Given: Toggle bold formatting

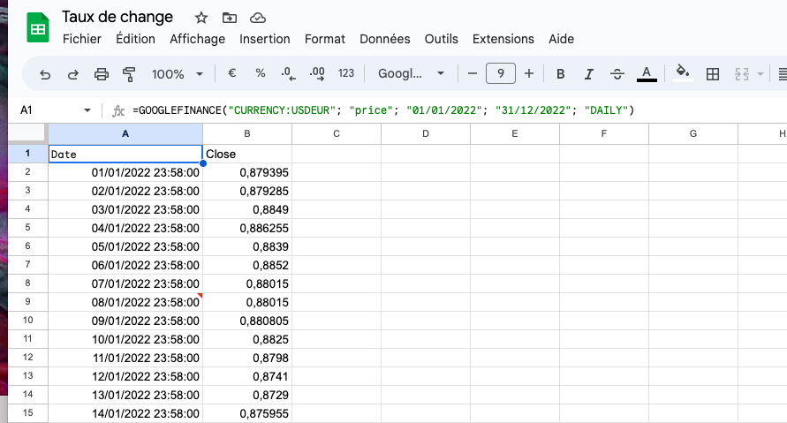Looking at the screenshot, I should coord(561,74).
